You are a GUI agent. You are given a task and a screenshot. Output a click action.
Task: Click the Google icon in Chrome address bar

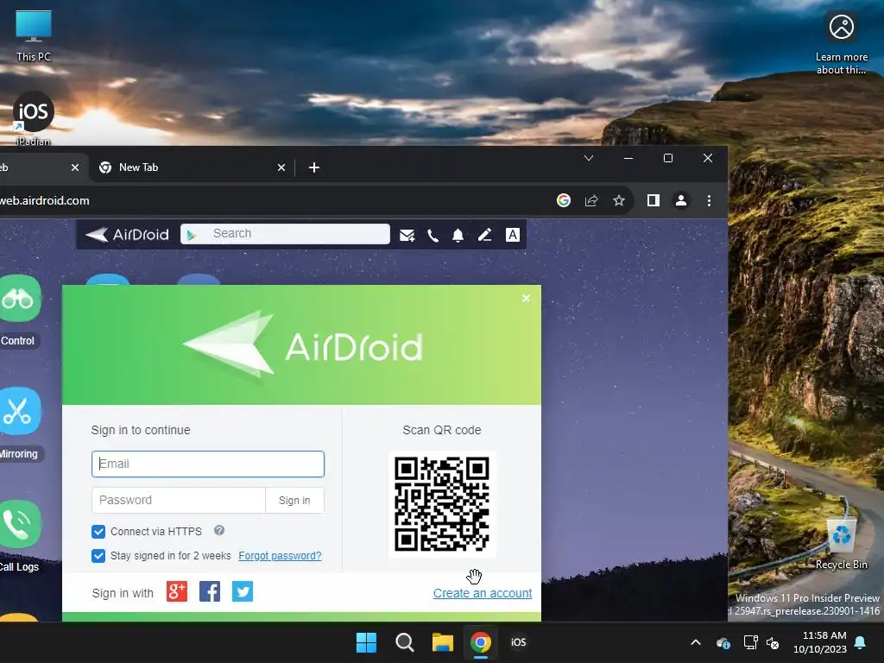pos(563,200)
